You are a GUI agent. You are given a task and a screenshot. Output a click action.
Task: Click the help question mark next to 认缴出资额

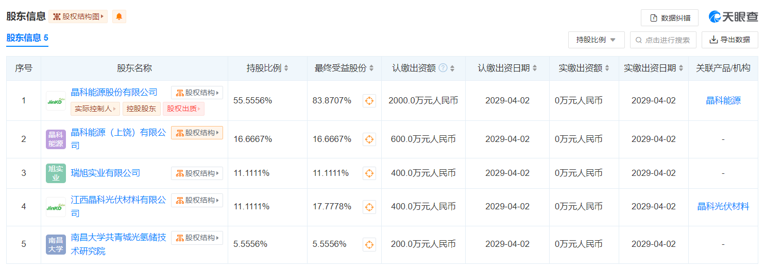click(x=443, y=68)
